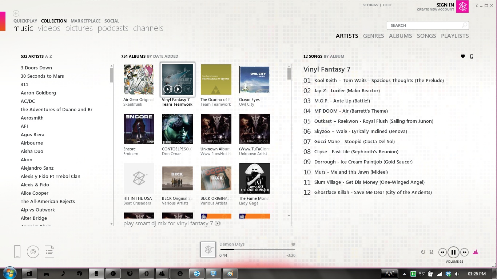Toggle shuffle mode
497x279 pixels.
click(x=431, y=252)
